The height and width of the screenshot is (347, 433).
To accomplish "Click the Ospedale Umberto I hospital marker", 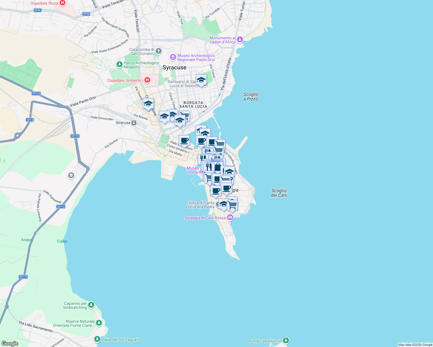I will tap(147, 80).
